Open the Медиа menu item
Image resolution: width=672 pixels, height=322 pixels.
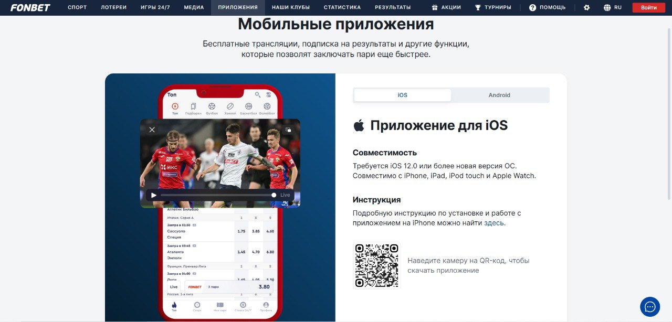click(194, 7)
